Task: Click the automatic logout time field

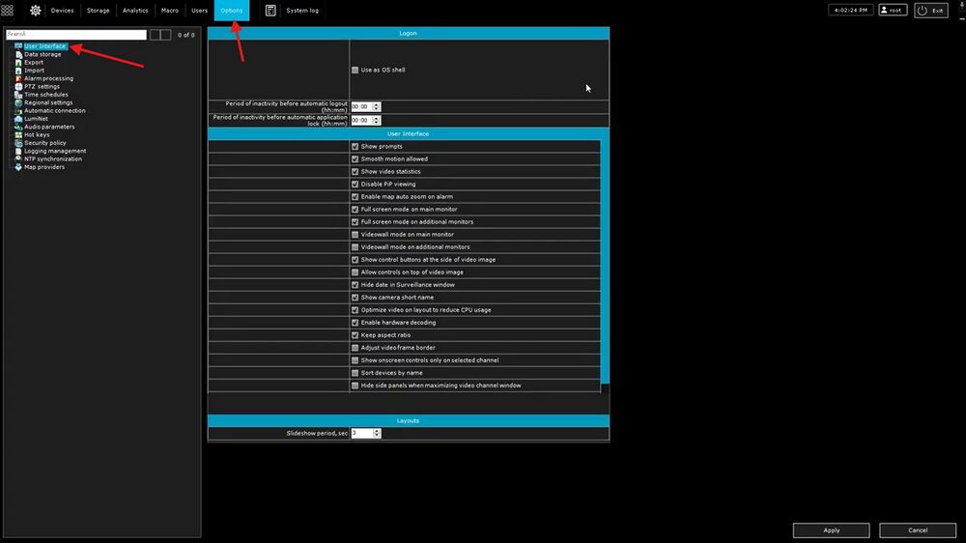Action: tap(361, 106)
